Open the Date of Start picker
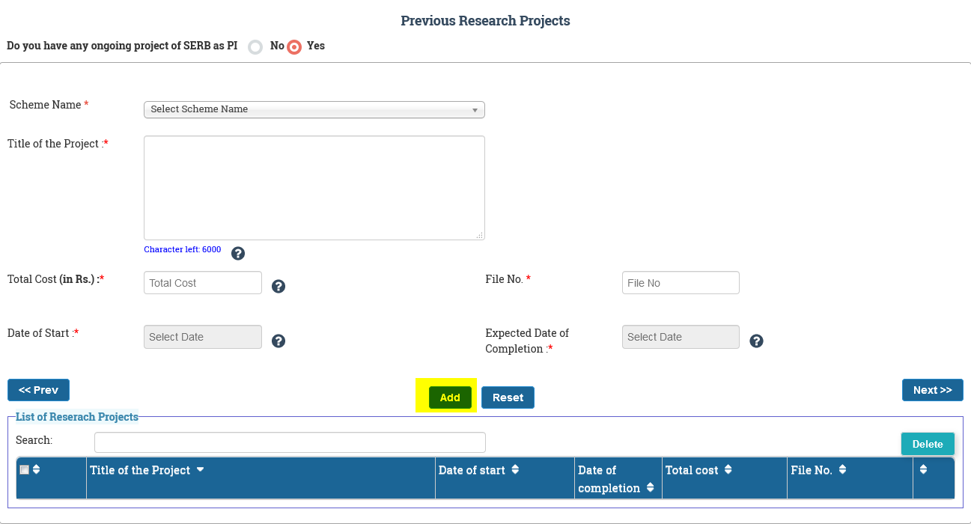 (202, 337)
